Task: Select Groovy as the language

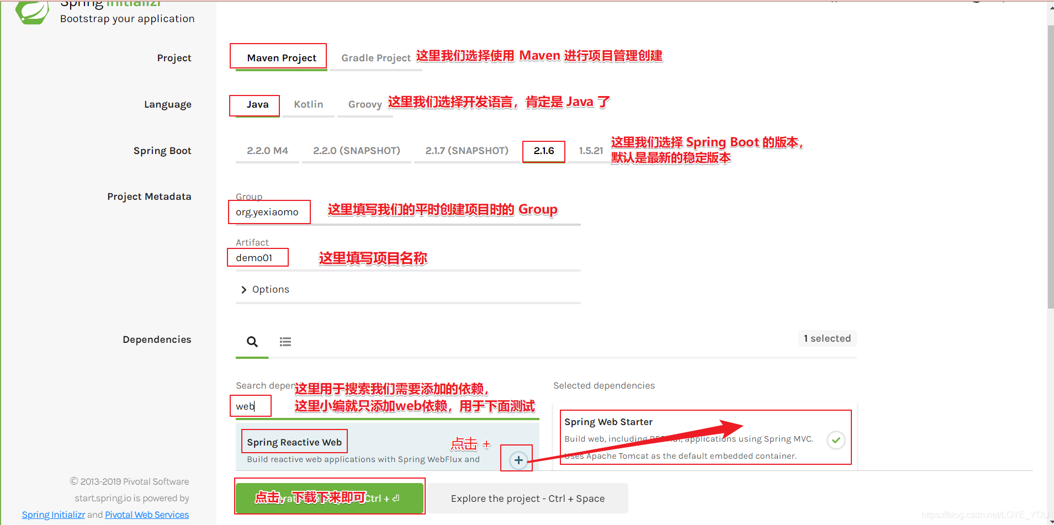Action: (365, 104)
